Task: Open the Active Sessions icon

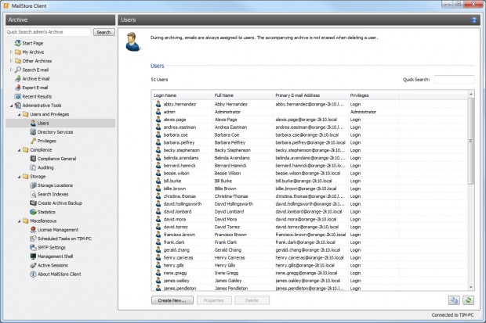Action: point(33,265)
